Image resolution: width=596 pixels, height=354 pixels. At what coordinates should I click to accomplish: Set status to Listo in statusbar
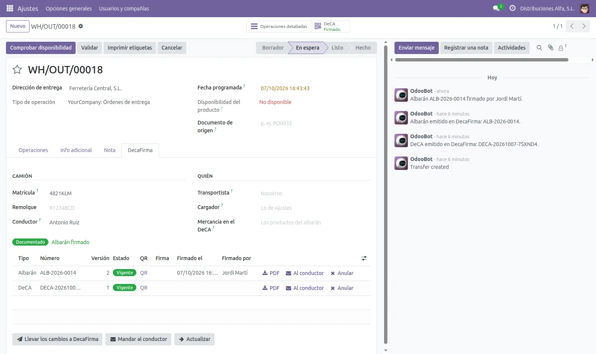tap(337, 48)
